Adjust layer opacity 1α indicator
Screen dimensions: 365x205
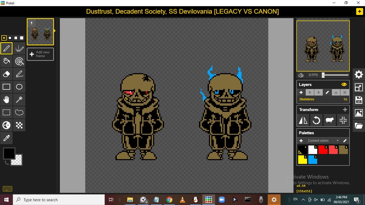(x=345, y=99)
